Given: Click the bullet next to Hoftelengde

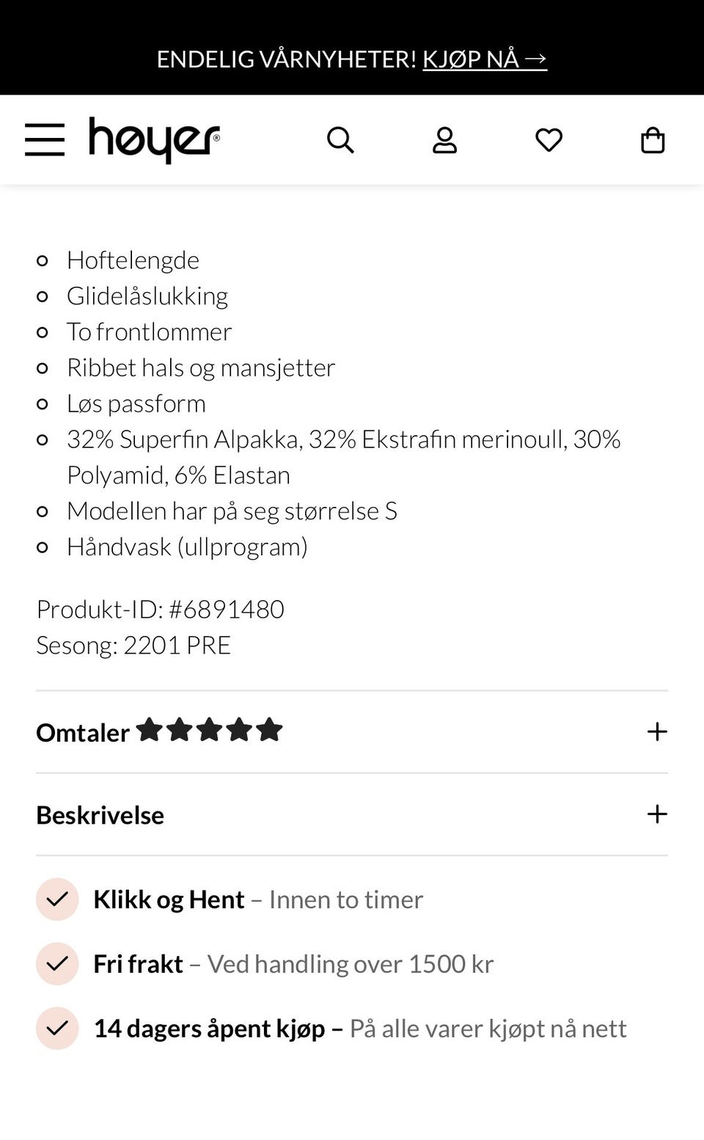Looking at the screenshot, I should [43, 260].
